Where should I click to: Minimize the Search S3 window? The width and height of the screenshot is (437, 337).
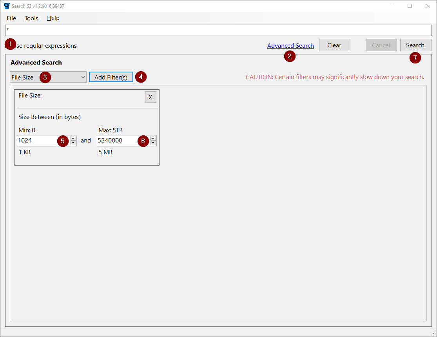pyautogui.click(x=392, y=6)
